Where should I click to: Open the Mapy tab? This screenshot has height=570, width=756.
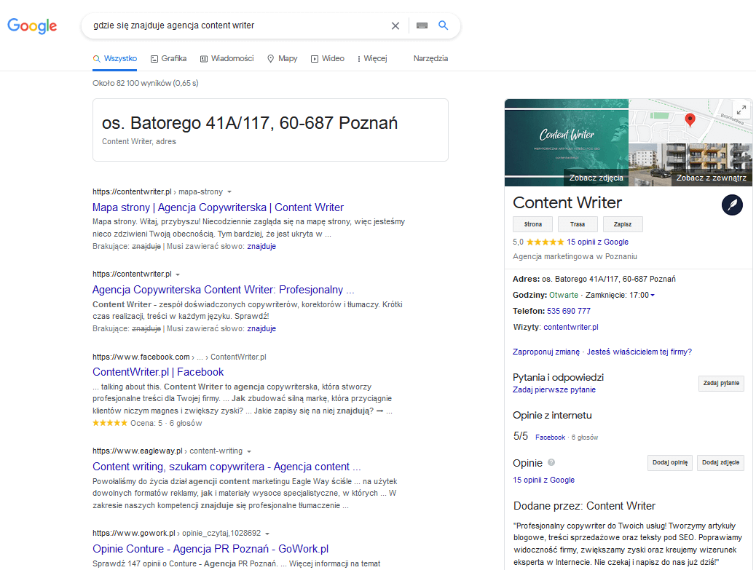click(283, 58)
